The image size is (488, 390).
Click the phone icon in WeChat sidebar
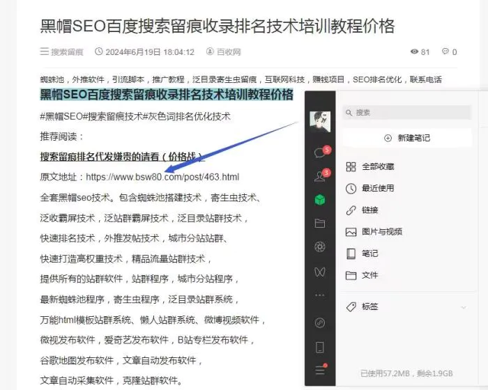click(320, 348)
